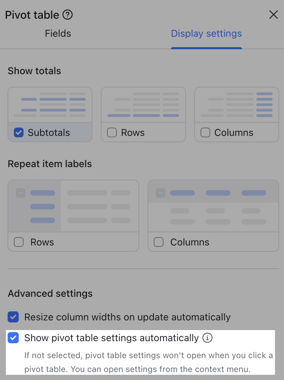Screen dimensions: 284x380
Task: Click the Subtotals preview illustration
Action: tap(50, 104)
